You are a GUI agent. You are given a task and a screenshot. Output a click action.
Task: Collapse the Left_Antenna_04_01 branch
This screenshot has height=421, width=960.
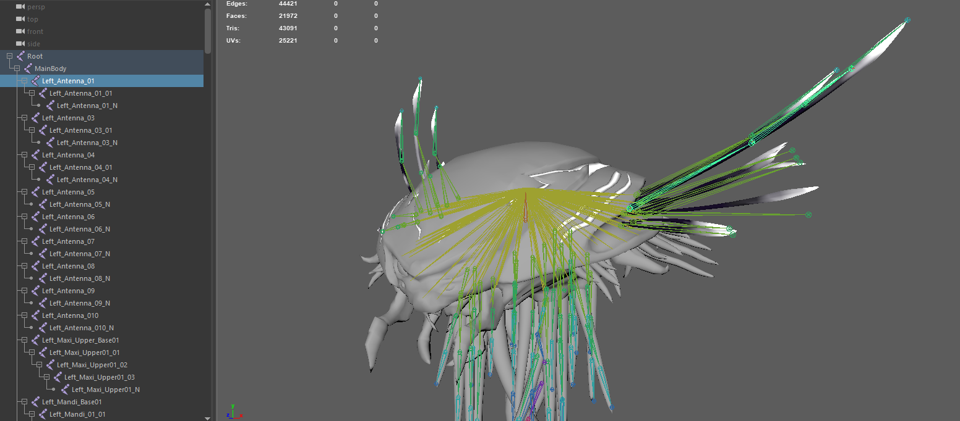pos(32,167)
